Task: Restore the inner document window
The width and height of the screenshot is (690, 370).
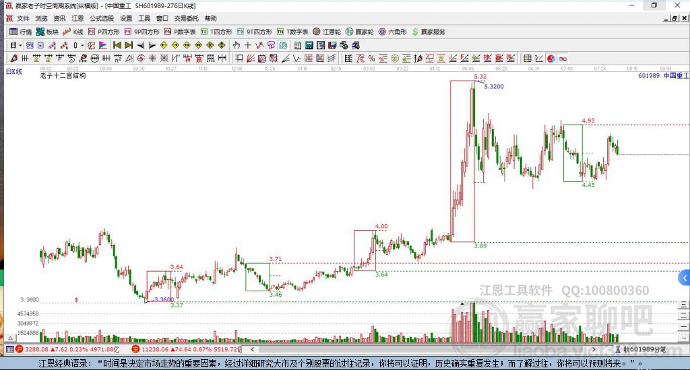Action: [x=675, y=18]
